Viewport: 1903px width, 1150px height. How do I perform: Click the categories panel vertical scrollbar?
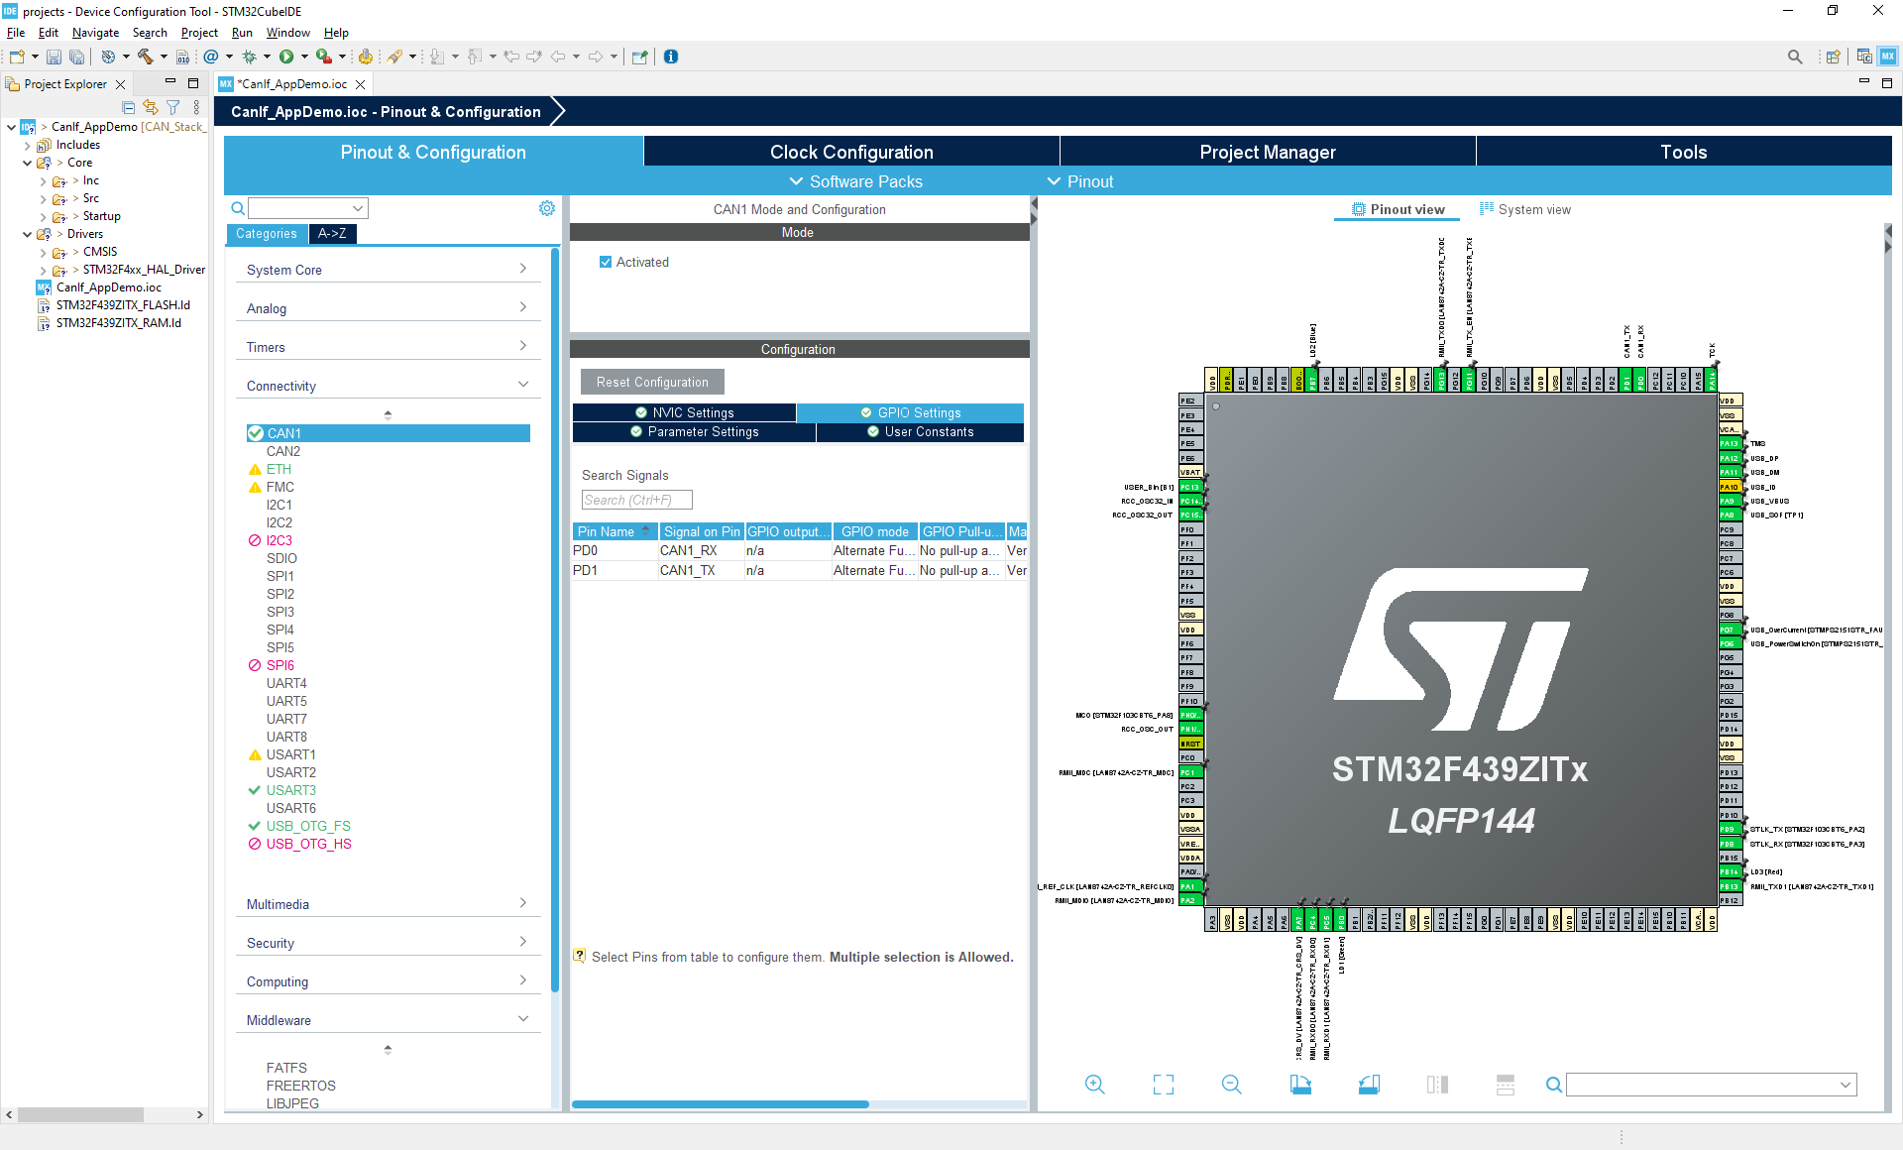(555, 620)
